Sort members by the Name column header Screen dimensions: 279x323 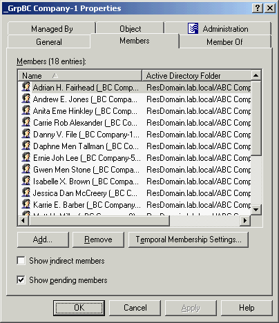[80, 75]
